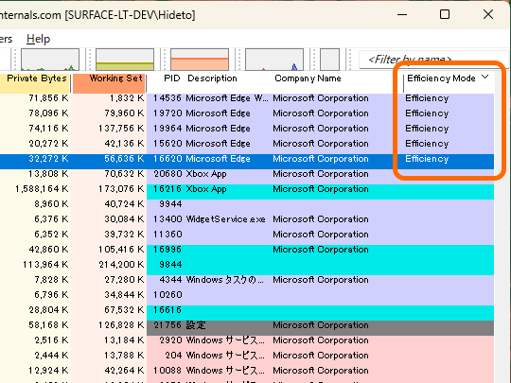This screenshot has width=511, height=383.
Task: Select Microsoft Edge process PID 15620
Action: tap(247, 144)
